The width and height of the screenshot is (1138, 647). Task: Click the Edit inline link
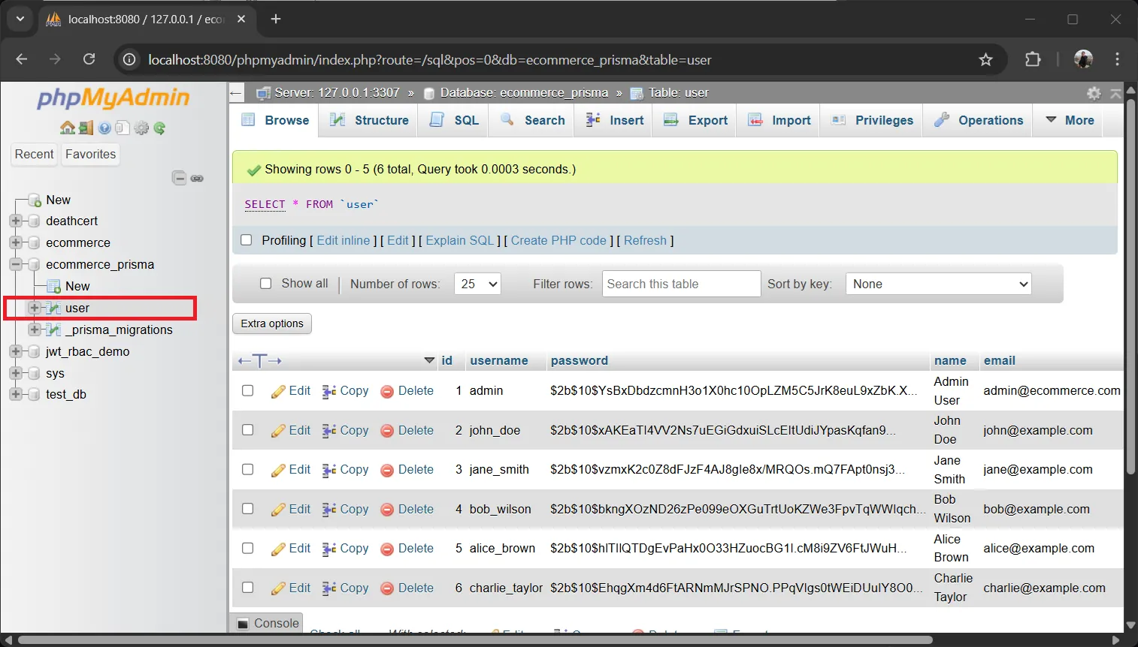[344, 240]
